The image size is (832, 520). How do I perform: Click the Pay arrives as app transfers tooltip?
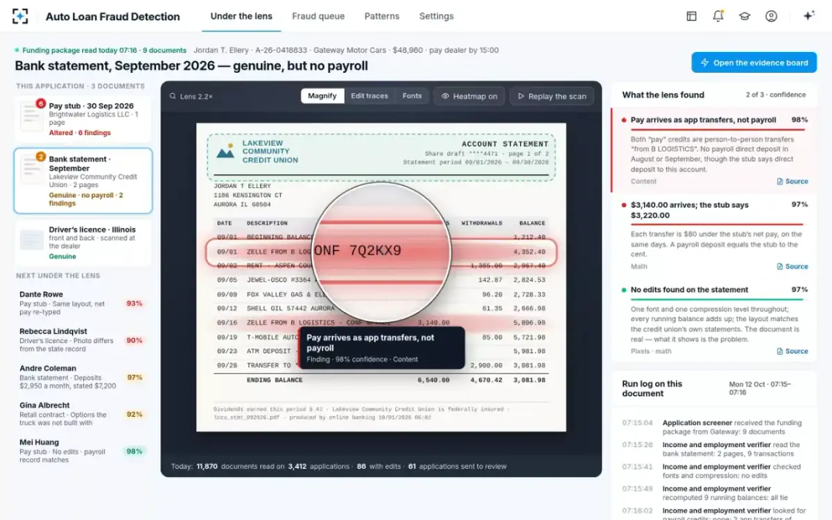point(381,347)
